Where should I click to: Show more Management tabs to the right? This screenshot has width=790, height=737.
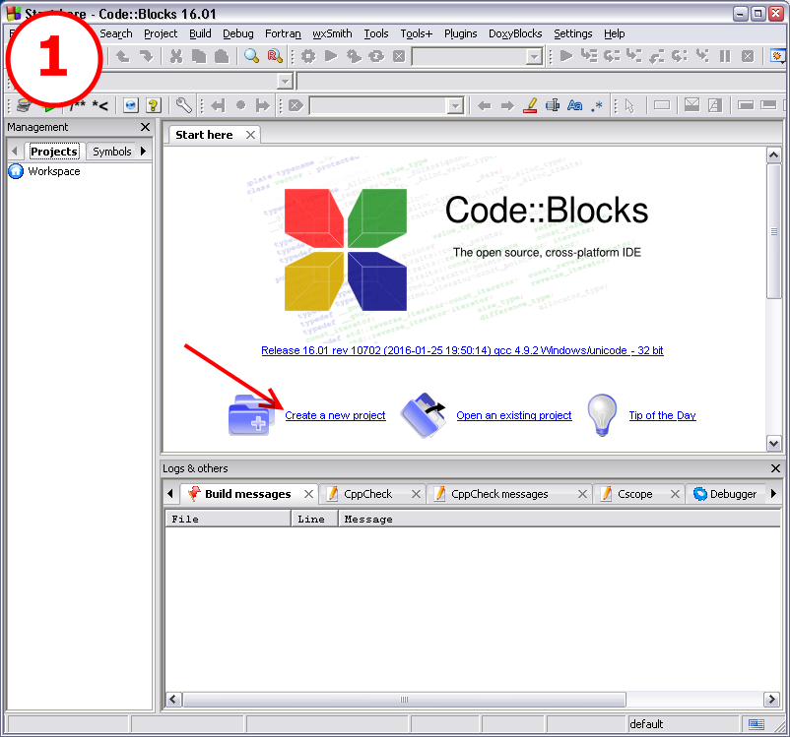144,151
